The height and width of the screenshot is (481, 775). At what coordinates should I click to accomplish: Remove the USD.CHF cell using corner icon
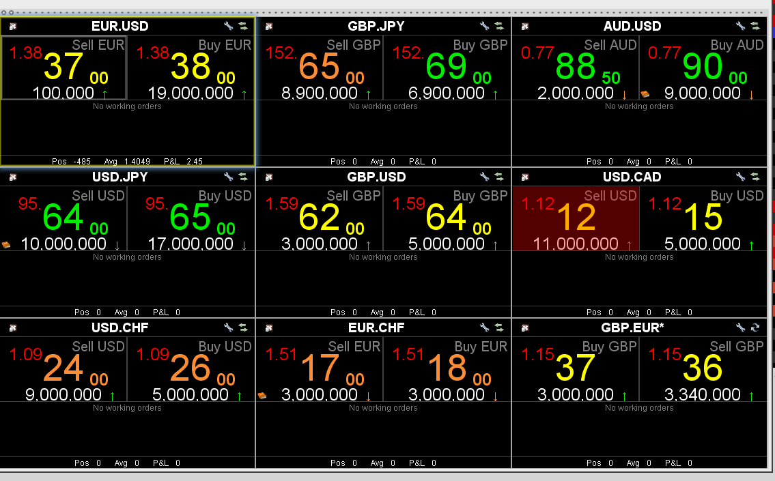pos(13,327)
